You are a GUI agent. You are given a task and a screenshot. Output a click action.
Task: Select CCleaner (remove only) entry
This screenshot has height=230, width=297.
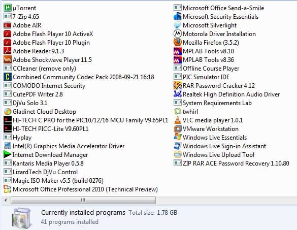40,69
